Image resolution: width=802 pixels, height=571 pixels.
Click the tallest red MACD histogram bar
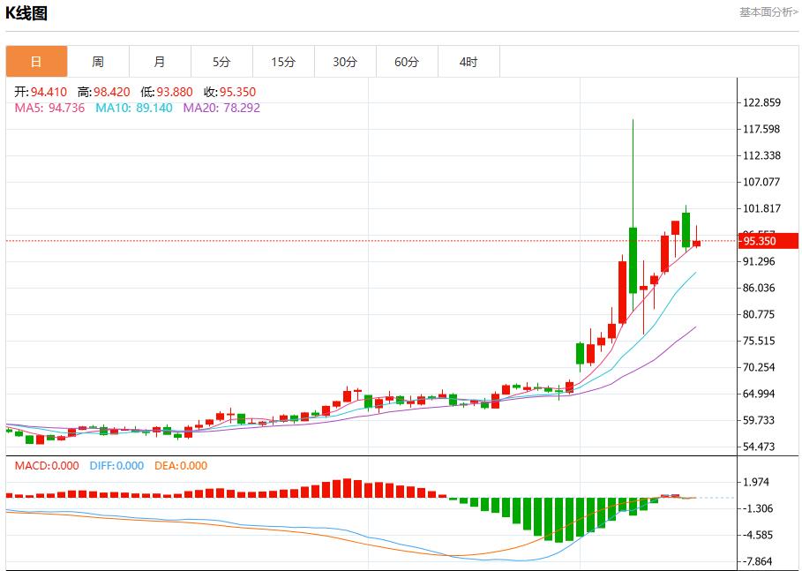(x=347, y=488)
